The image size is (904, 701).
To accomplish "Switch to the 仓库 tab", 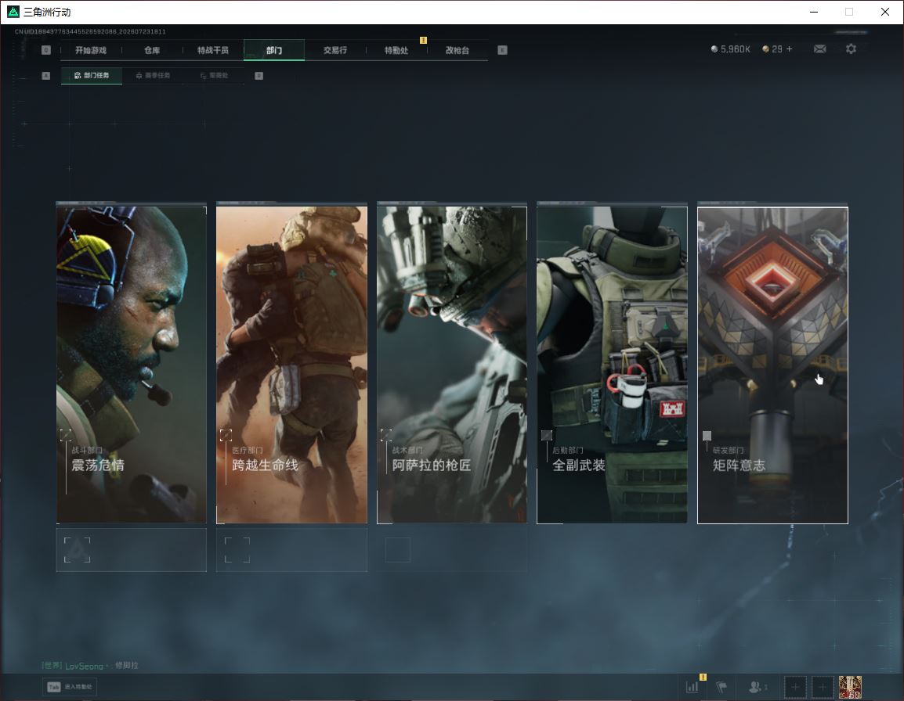I will pos(152,50).
